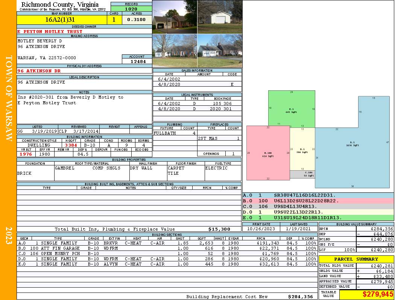Select DRY WALL wall finish
Image resolution: width=395 pixels, height=300 pixels.
click(x=141, y=168)
